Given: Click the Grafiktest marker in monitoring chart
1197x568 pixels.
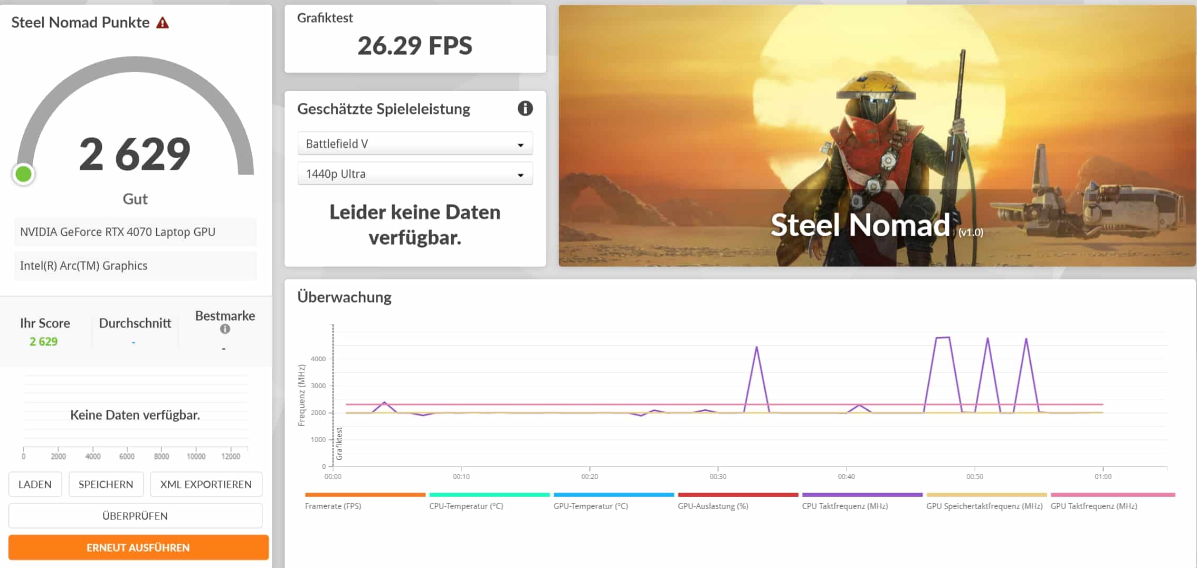Looking at the screenshot, I should pyautogui.click(x=339, y=443).
